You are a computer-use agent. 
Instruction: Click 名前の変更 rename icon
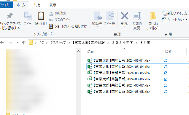pos(137,16)
